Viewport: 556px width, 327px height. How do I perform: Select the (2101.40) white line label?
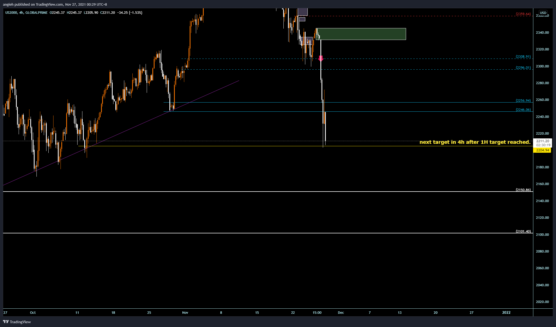pyautogui.click(x=523, y=231)
